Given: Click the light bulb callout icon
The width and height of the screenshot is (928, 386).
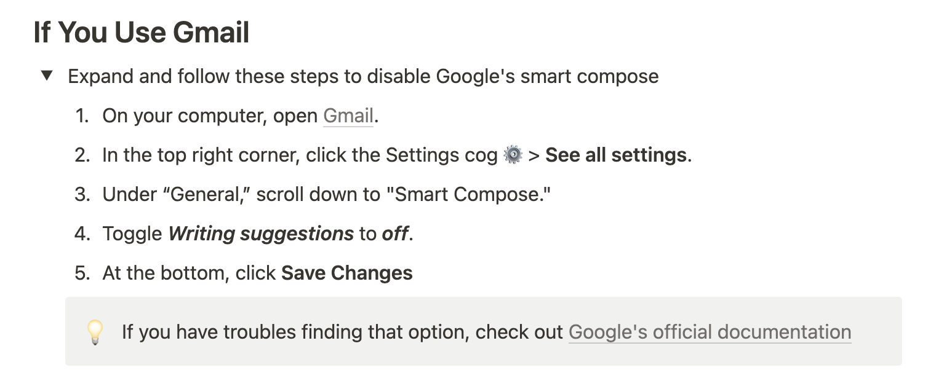Looking at the screenshot, I should (95, 333).
